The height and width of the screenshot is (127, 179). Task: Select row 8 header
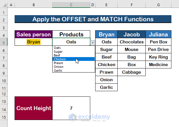coord(4,65)
